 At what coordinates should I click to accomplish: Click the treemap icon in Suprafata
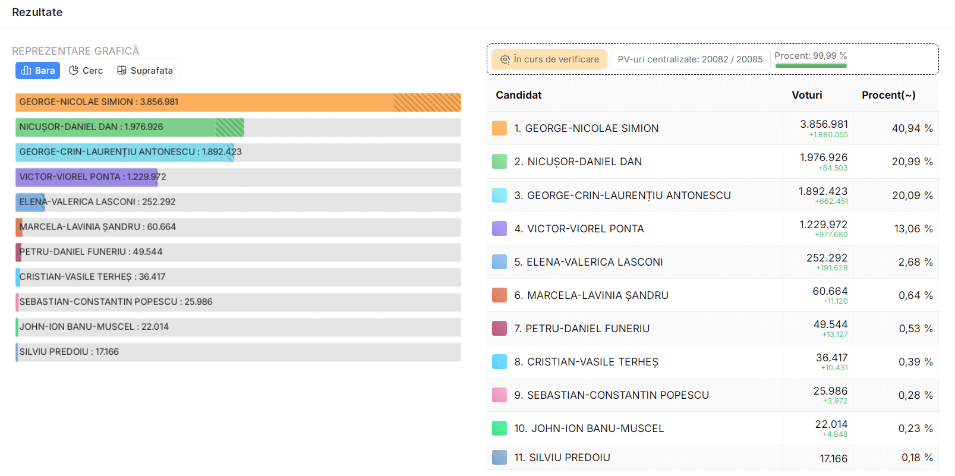click(x=122, y=71)
